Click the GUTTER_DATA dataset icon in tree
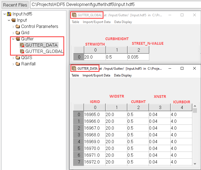The height and width of the screenshot is (170, 201). (22, 45)
